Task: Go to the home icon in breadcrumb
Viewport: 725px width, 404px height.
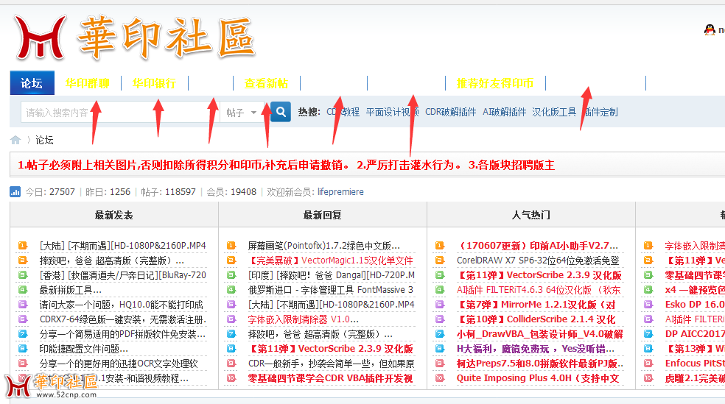Action: coord(15,140)
